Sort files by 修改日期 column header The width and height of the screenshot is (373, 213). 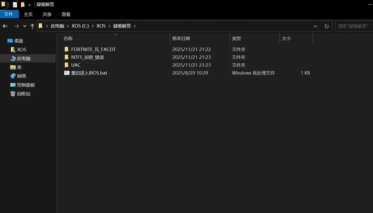181,38
